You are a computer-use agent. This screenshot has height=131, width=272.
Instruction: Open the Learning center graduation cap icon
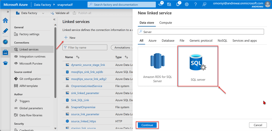click(x=5, y=63)
